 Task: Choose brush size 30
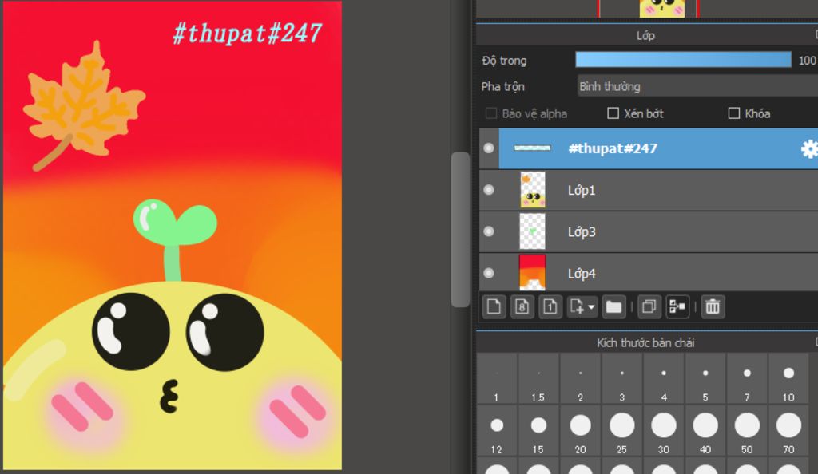click(664, 431)
